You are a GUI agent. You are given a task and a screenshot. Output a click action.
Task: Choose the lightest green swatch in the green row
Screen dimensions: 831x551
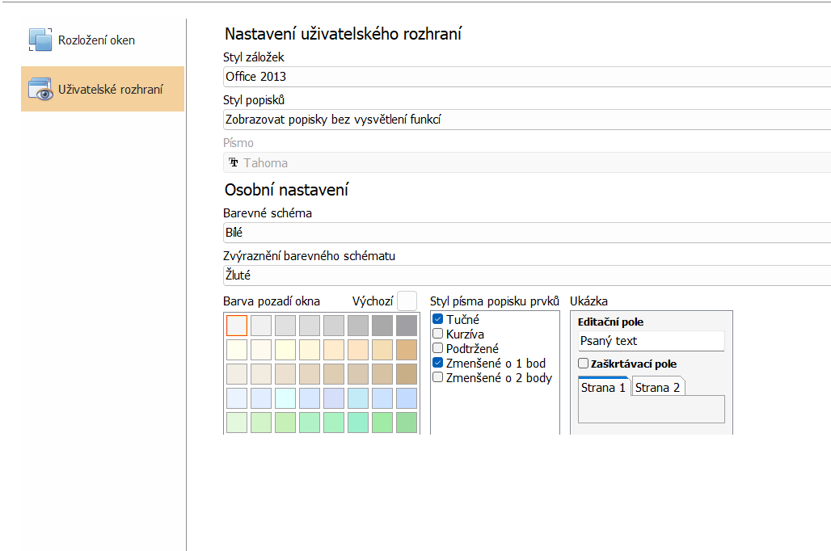pyautogui.click(x=237, y=423)
